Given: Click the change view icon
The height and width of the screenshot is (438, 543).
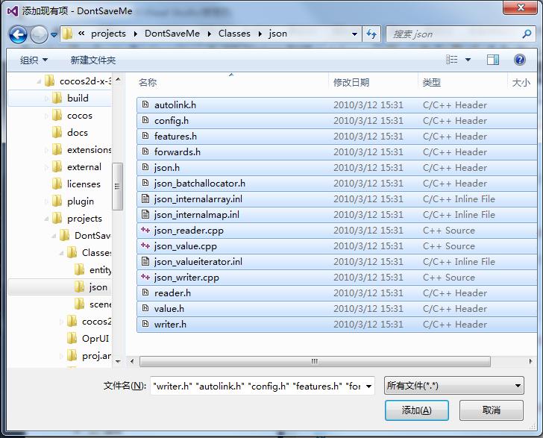Looking at the screenshot, I should click(451, 60).
